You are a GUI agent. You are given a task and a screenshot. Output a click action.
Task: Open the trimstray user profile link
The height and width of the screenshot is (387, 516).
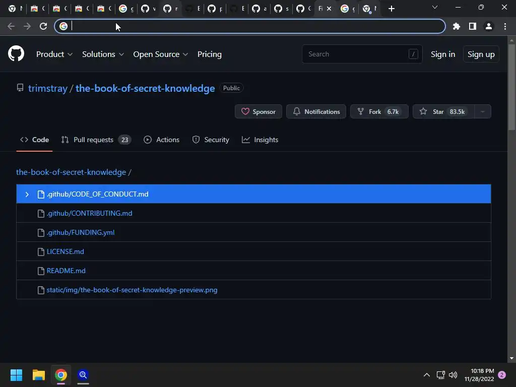48,88
